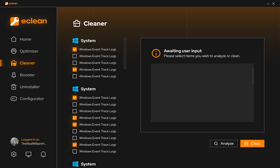Click the monitor display icon in sidebar
This screenshot has width=280, height=168.
coord(28,154)
